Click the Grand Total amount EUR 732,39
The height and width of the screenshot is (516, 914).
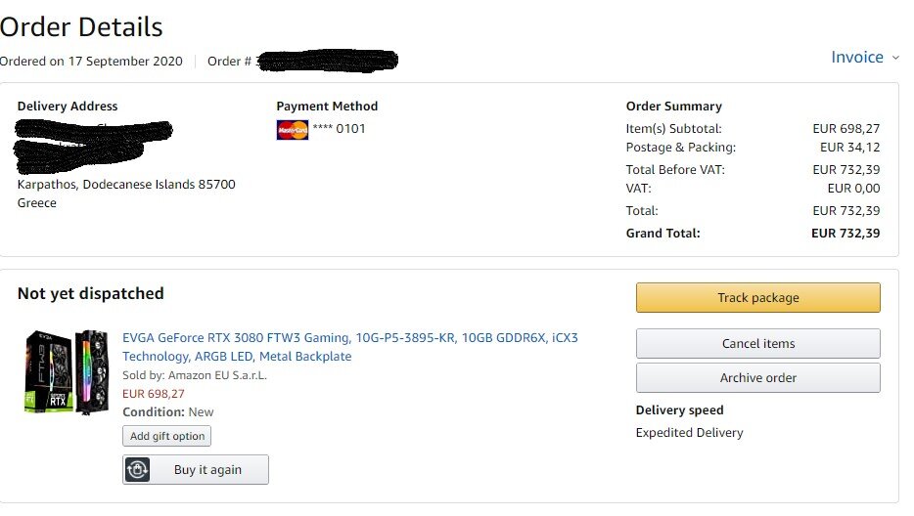[x=845, y=234]
